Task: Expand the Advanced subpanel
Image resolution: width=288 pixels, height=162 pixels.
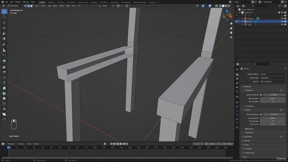Action: [x=249, y=133]
